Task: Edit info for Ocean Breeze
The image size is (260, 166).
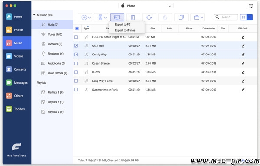Action: 243,63
